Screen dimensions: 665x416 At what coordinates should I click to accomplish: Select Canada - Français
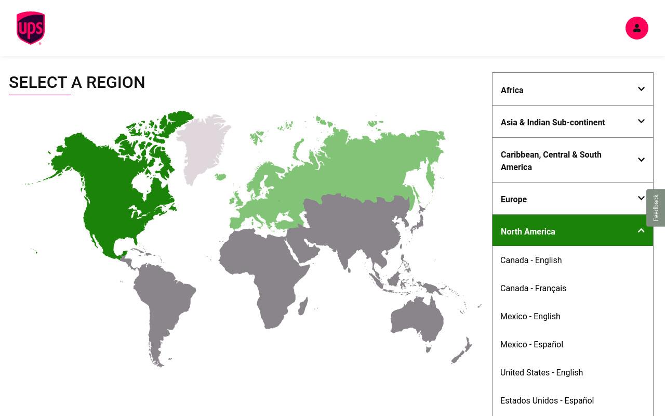pos(533,288)
